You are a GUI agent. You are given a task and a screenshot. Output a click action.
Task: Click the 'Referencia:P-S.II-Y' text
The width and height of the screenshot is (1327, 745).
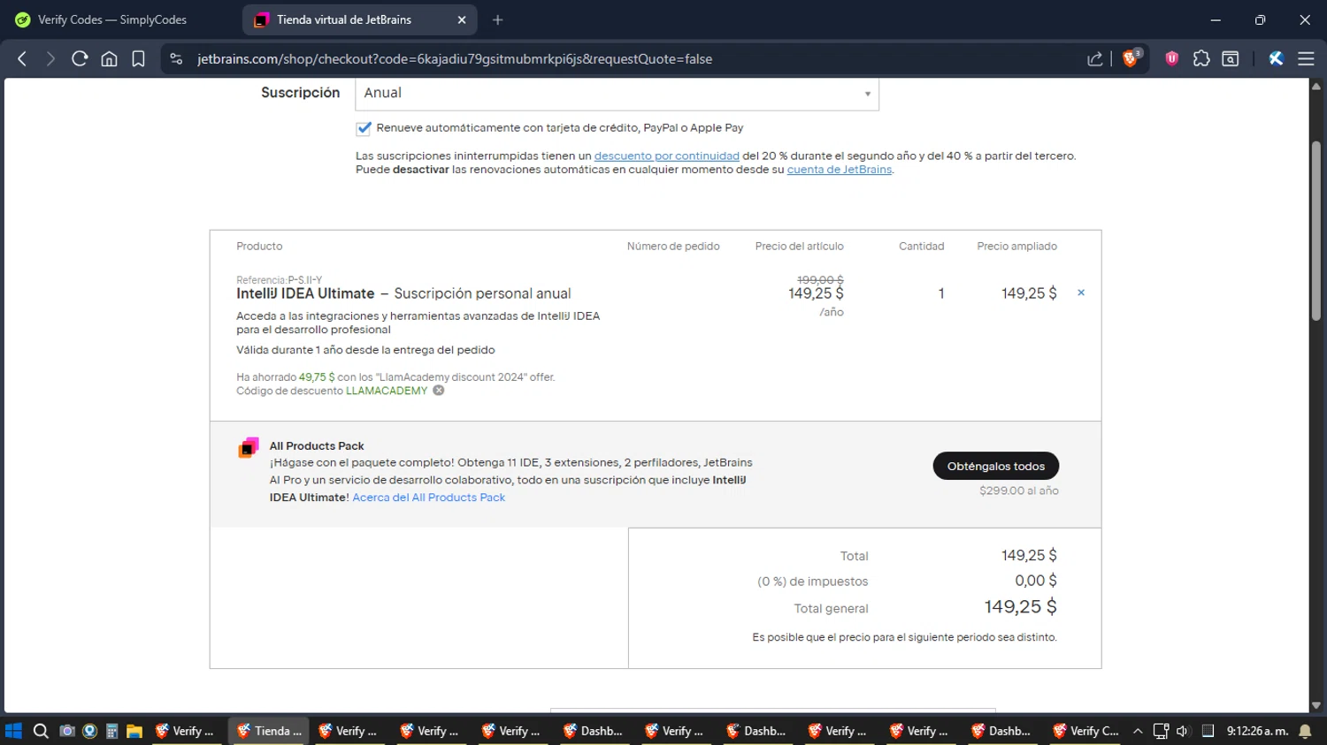point(279,280)
